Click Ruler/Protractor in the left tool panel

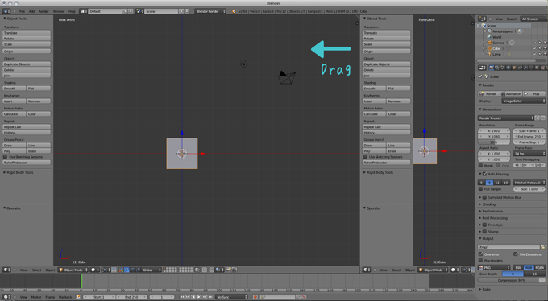(x=27, y=163)
